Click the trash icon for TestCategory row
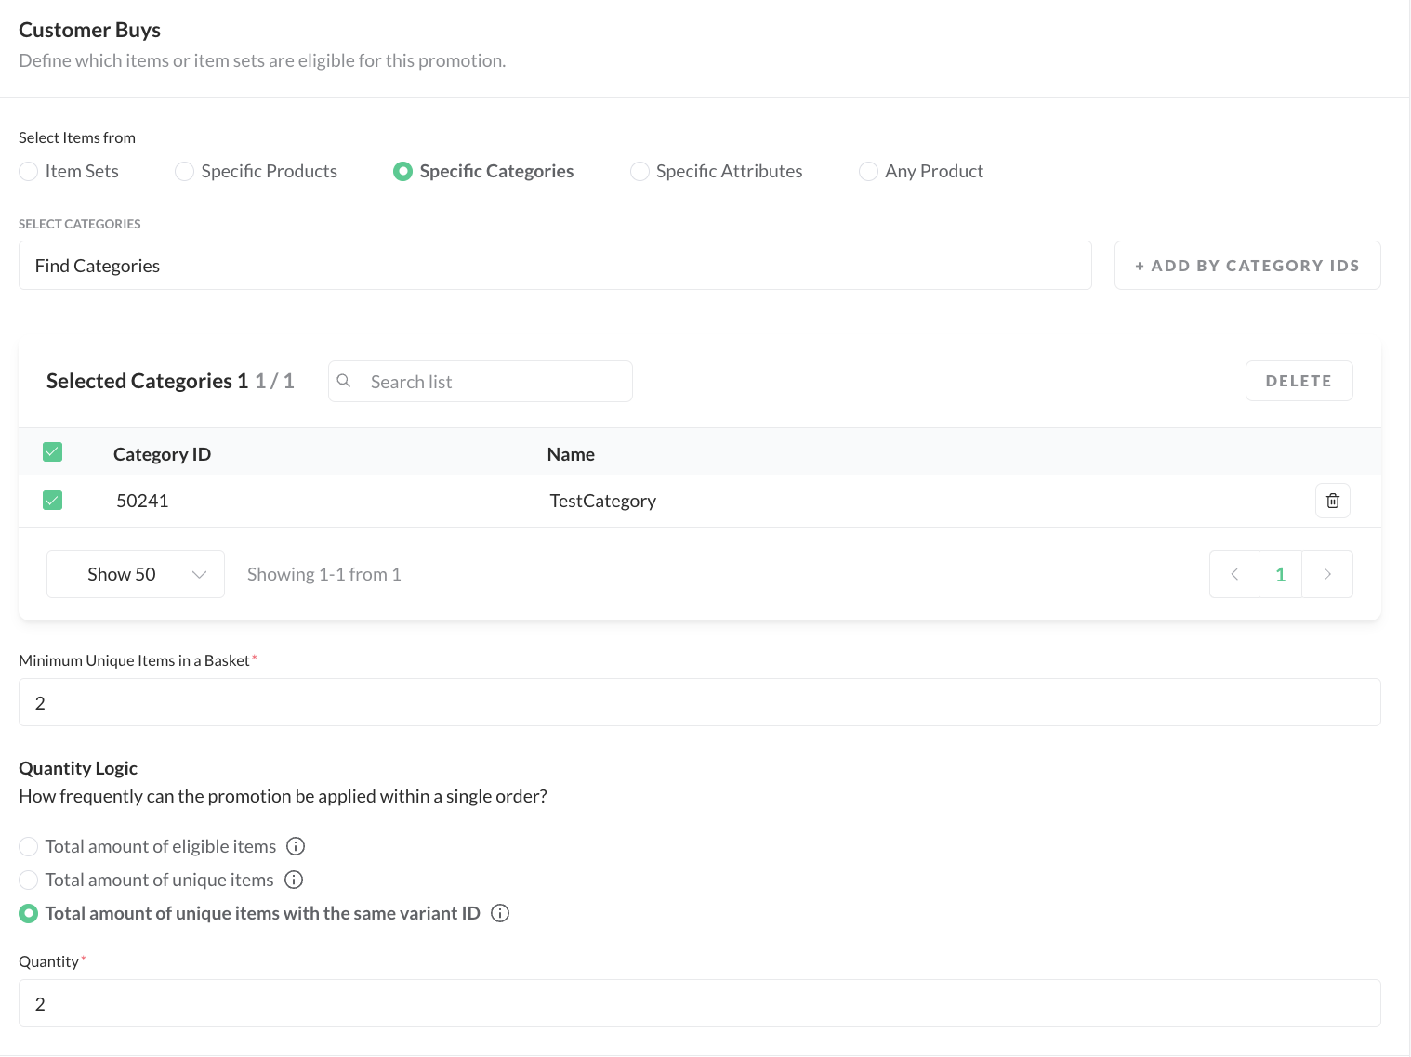This screenshot has width=1411, height=1057. coord(1332,501)
